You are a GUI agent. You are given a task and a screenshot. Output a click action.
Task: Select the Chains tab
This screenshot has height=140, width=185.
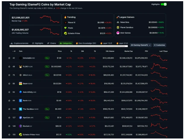(x=52, y=43)
